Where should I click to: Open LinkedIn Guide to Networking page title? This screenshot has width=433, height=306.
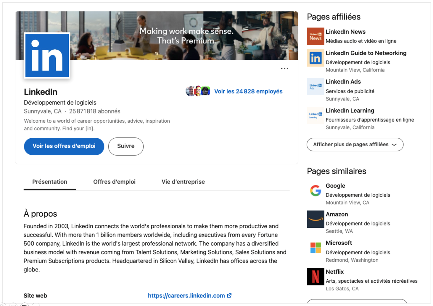[366, 53]
